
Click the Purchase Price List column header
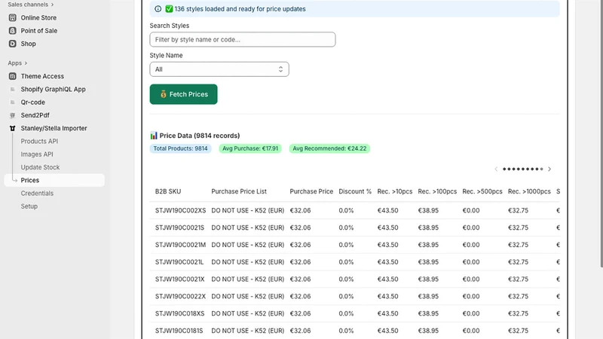239,191
